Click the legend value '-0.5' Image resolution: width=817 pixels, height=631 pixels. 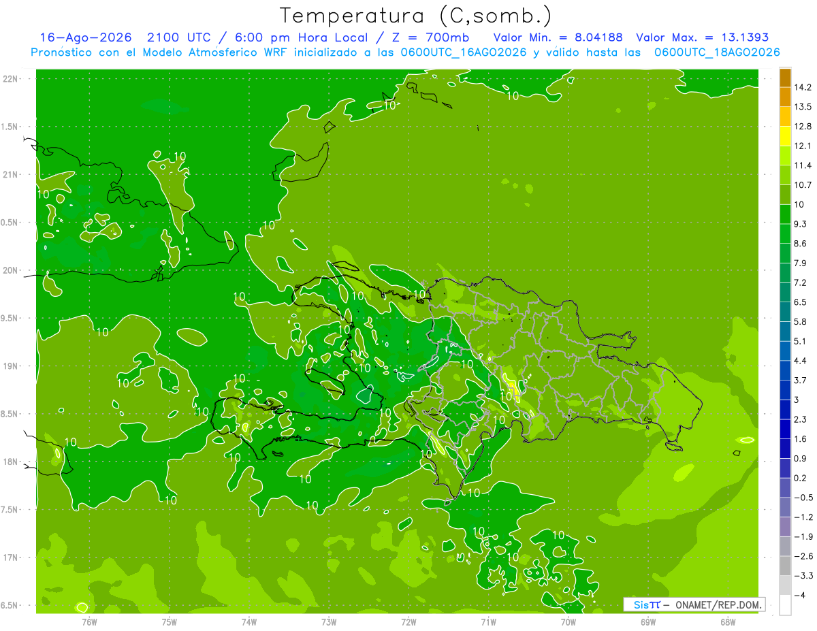(x=803, y=498)
